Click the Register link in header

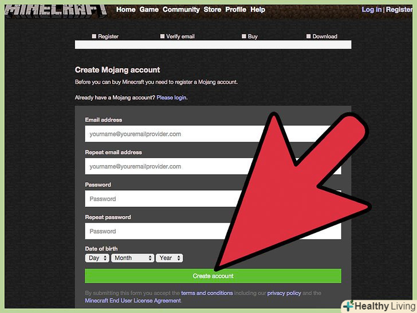(399, 10)
